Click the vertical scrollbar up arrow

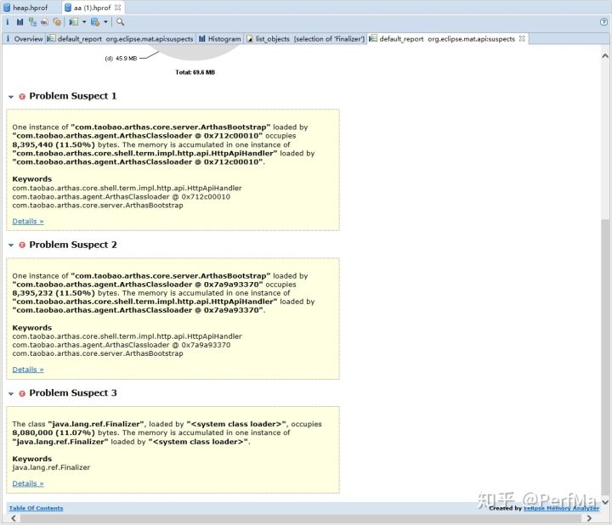(x=605, y=56)
